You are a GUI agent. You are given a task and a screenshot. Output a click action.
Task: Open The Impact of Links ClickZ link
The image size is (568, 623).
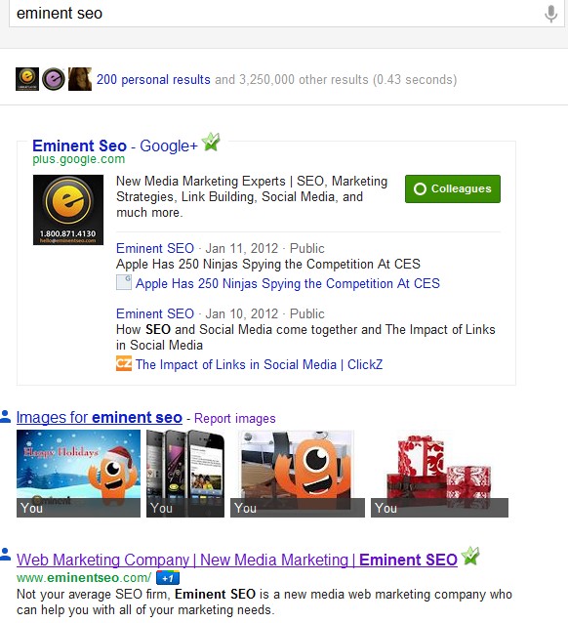(259, 364)
